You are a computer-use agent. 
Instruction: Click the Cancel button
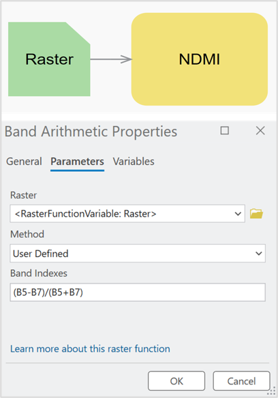pos(241,381)
